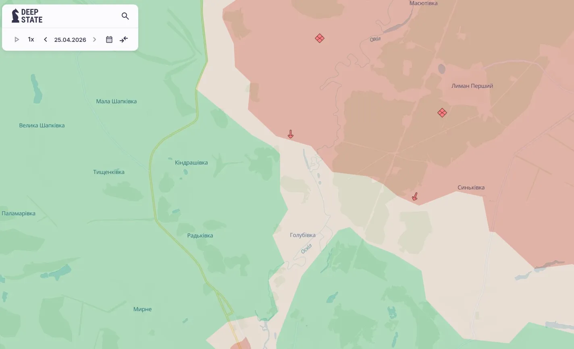Click attack arrow northeast of Кіндрашівка

coord(291,134)
